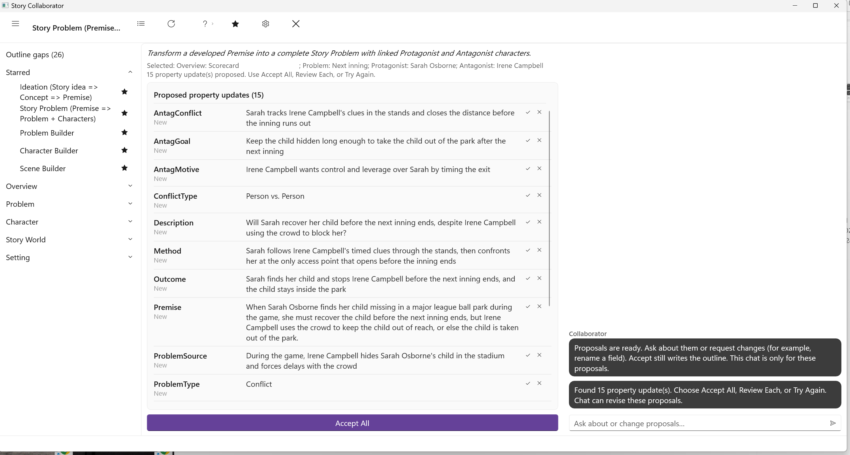Unstar the Character Builder workflow
This screenshot has height=455, width=850.
[x=124, y=150]
